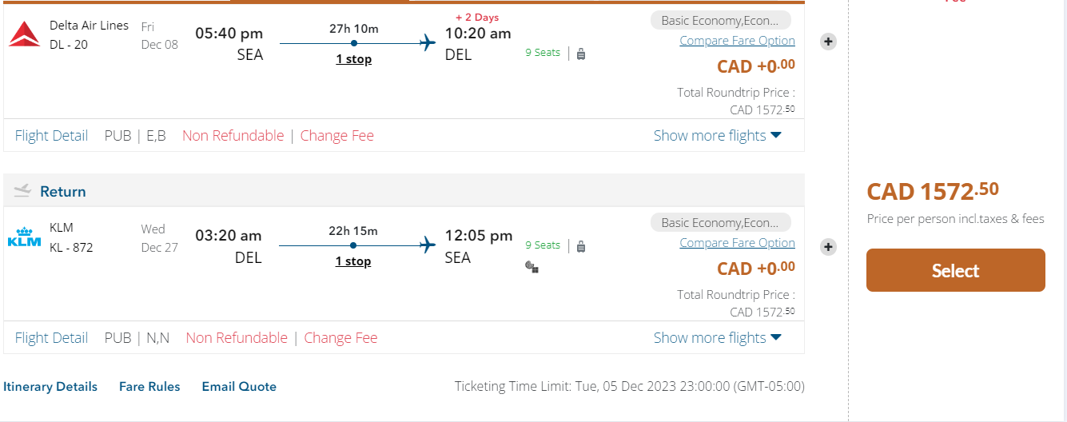Click Change Fee on the KLM return flight
The height and width of the screenshot is (422, 1067).
coord(340,338)
